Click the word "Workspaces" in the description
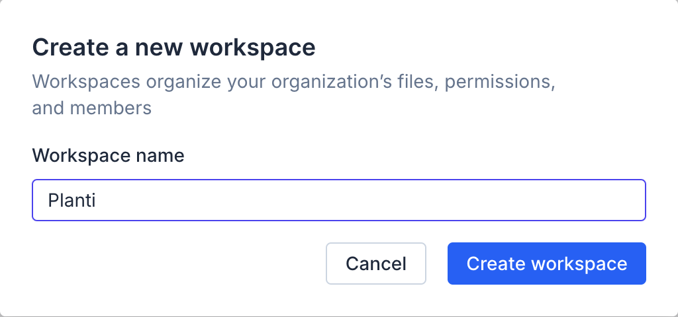Image resolution: width=678 pixels, height=317 pixels. tap(86, 83)
